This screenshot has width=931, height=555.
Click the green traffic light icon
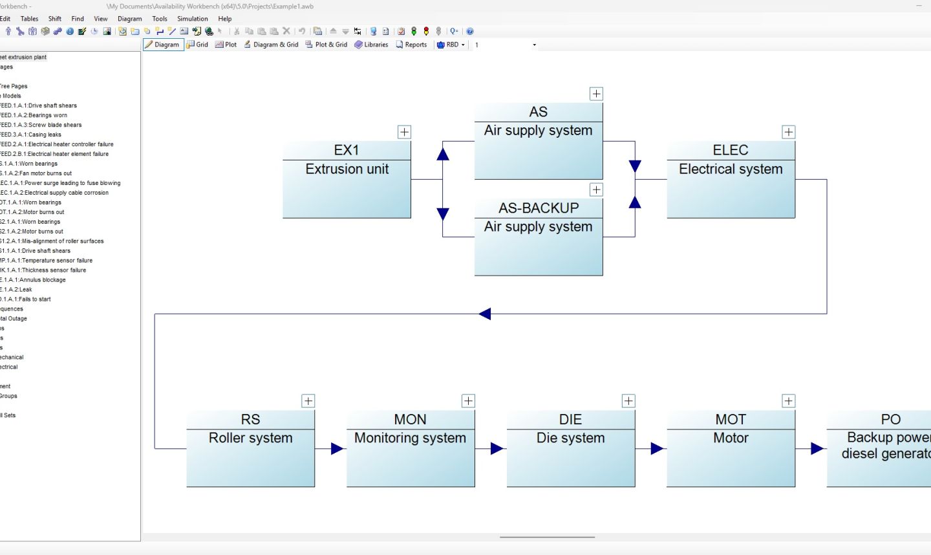coord(413,31)
